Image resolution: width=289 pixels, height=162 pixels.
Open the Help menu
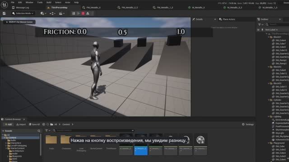[76, 2]
